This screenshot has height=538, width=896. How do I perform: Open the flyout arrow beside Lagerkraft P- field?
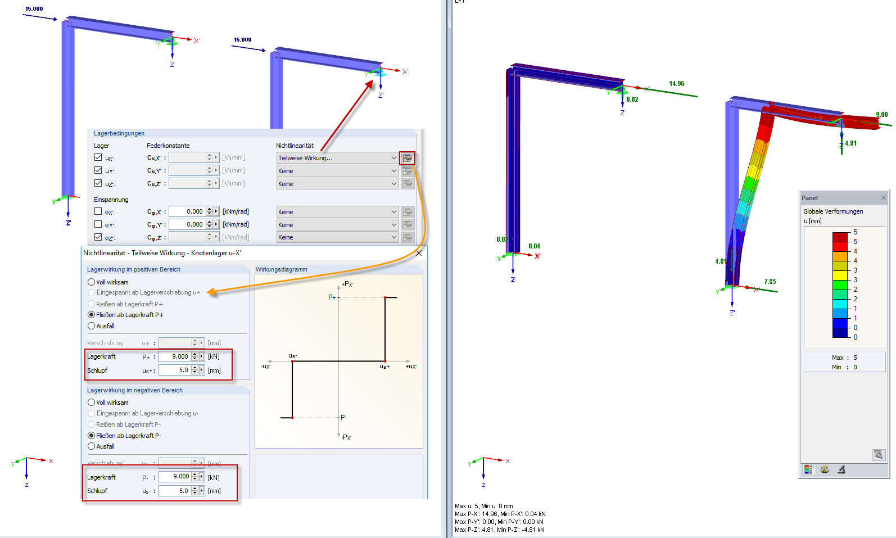click(202, 476)
